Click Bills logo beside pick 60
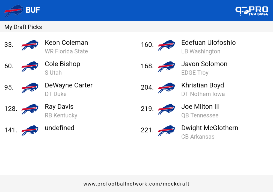 tap(30, 66)
